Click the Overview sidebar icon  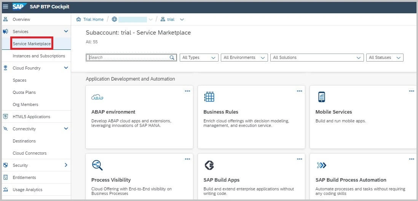pos(5,19)
